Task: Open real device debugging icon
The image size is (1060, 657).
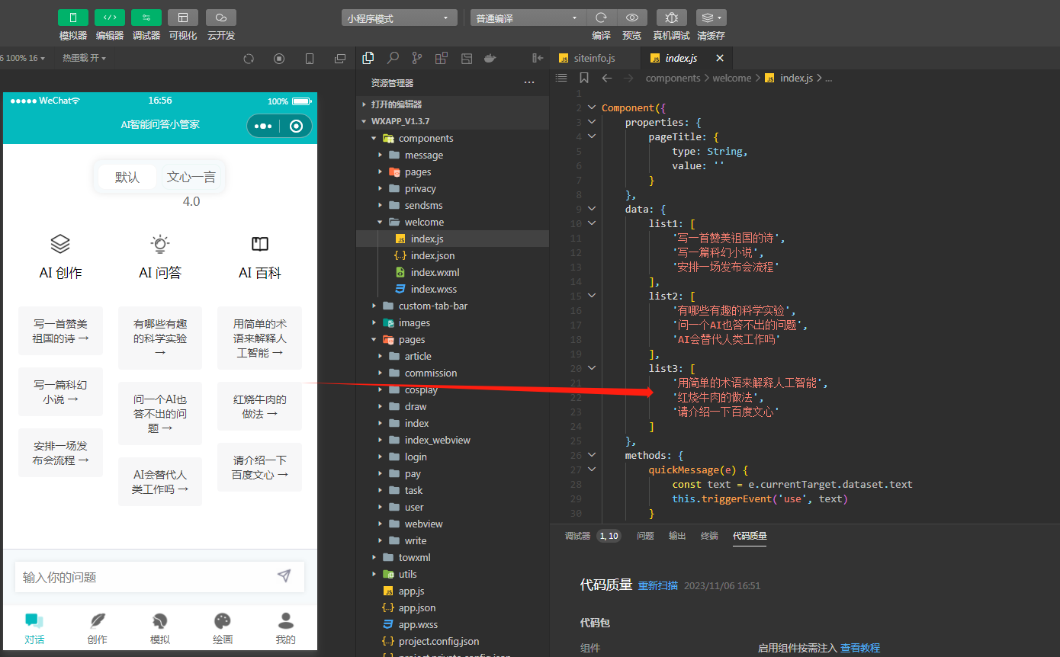Action: click(671, 18)
